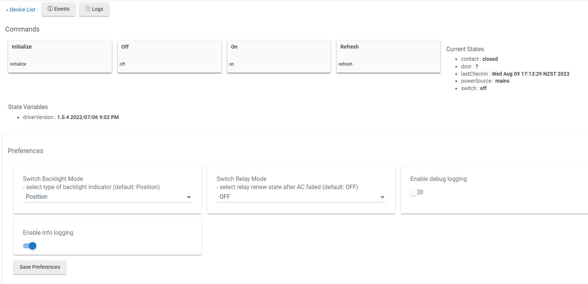This screenshot has height=284, width=588.
Task: Click the contact closed state entry
Action: (x=479, y=59)
